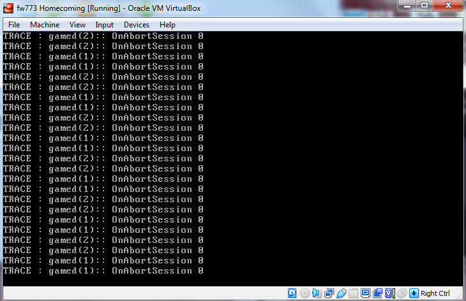Click the hard disk activity indicator

click(292, 293)
